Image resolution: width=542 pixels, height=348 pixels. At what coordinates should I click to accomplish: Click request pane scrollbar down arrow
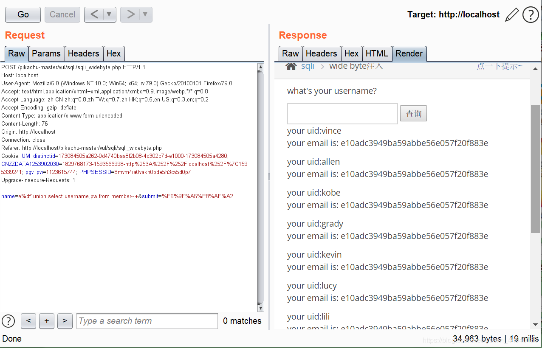tap(261, 309)
